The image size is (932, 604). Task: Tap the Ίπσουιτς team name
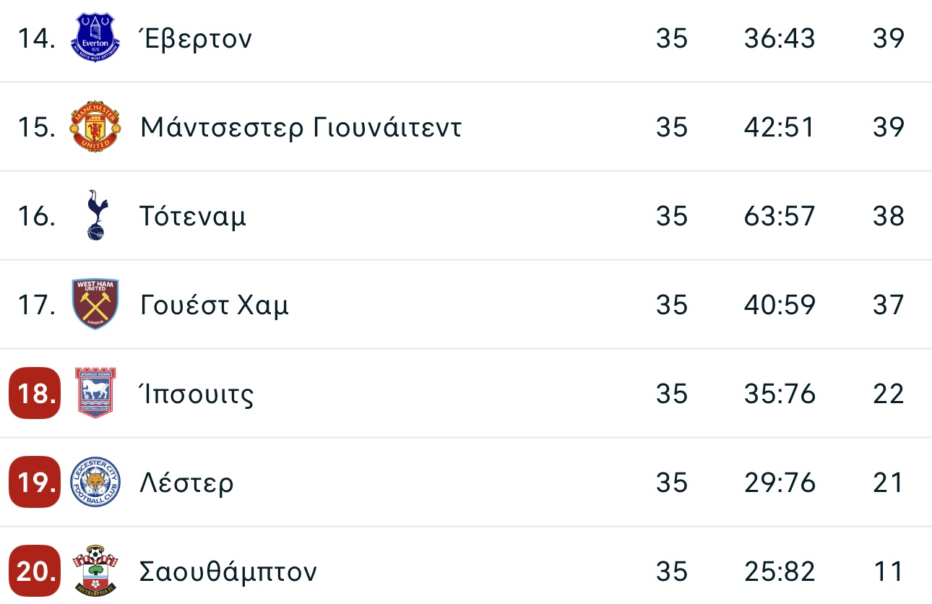pyautogui.click(x=197, y=394)
